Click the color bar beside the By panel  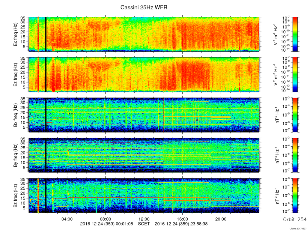coord(295,155)
